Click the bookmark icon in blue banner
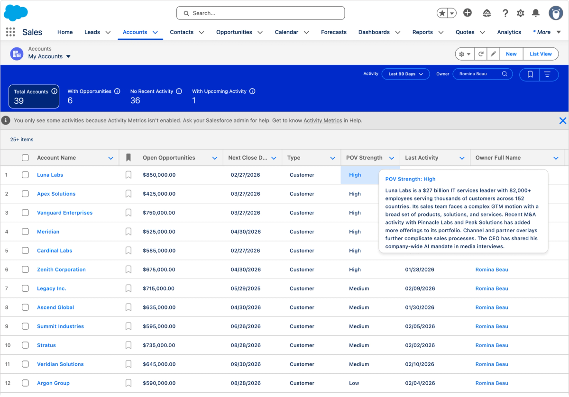569x397 pixels. [530, 74]
